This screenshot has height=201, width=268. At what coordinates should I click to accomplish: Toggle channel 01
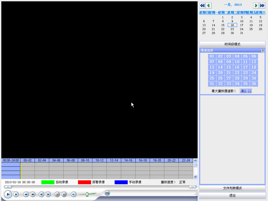212,56
